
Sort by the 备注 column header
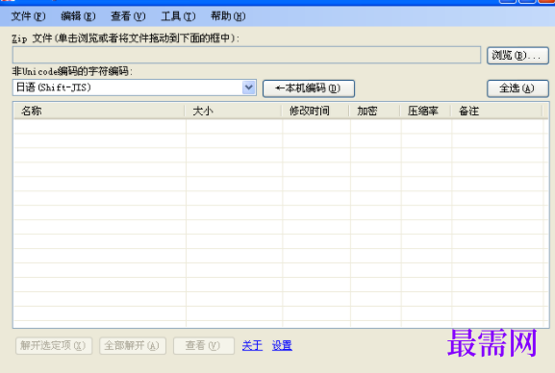point(496,112)
